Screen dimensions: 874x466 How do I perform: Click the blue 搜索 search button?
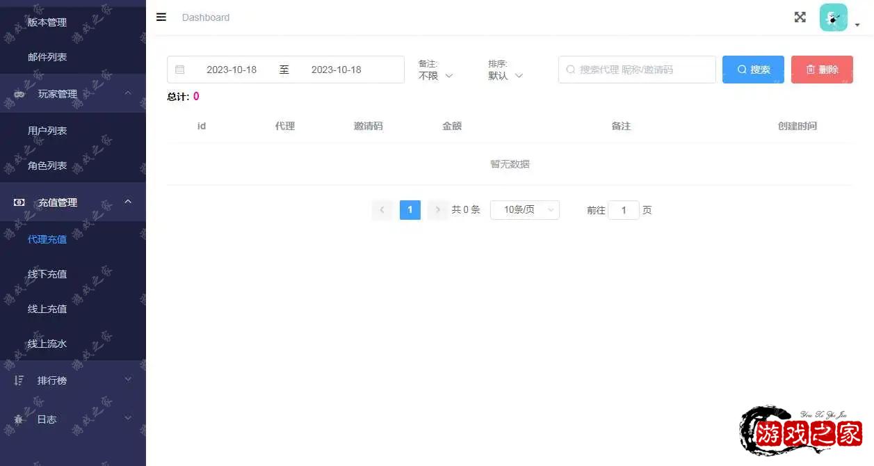pos(753,70)
